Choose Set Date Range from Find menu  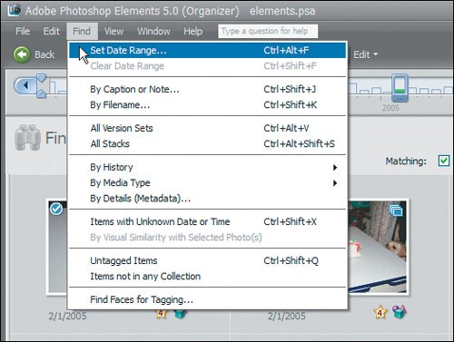coord(208,50)
